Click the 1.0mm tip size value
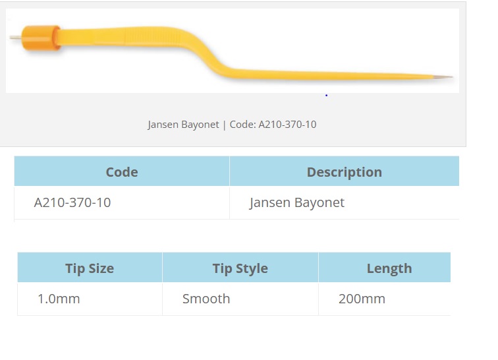The width and height of the screenshot is (498, 360). point(59,299)
